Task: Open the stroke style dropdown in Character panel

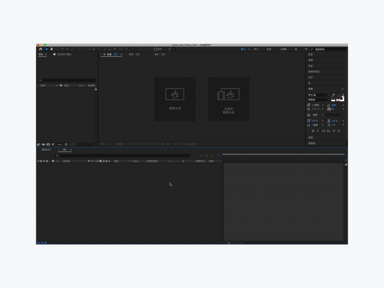Action: 335,115
